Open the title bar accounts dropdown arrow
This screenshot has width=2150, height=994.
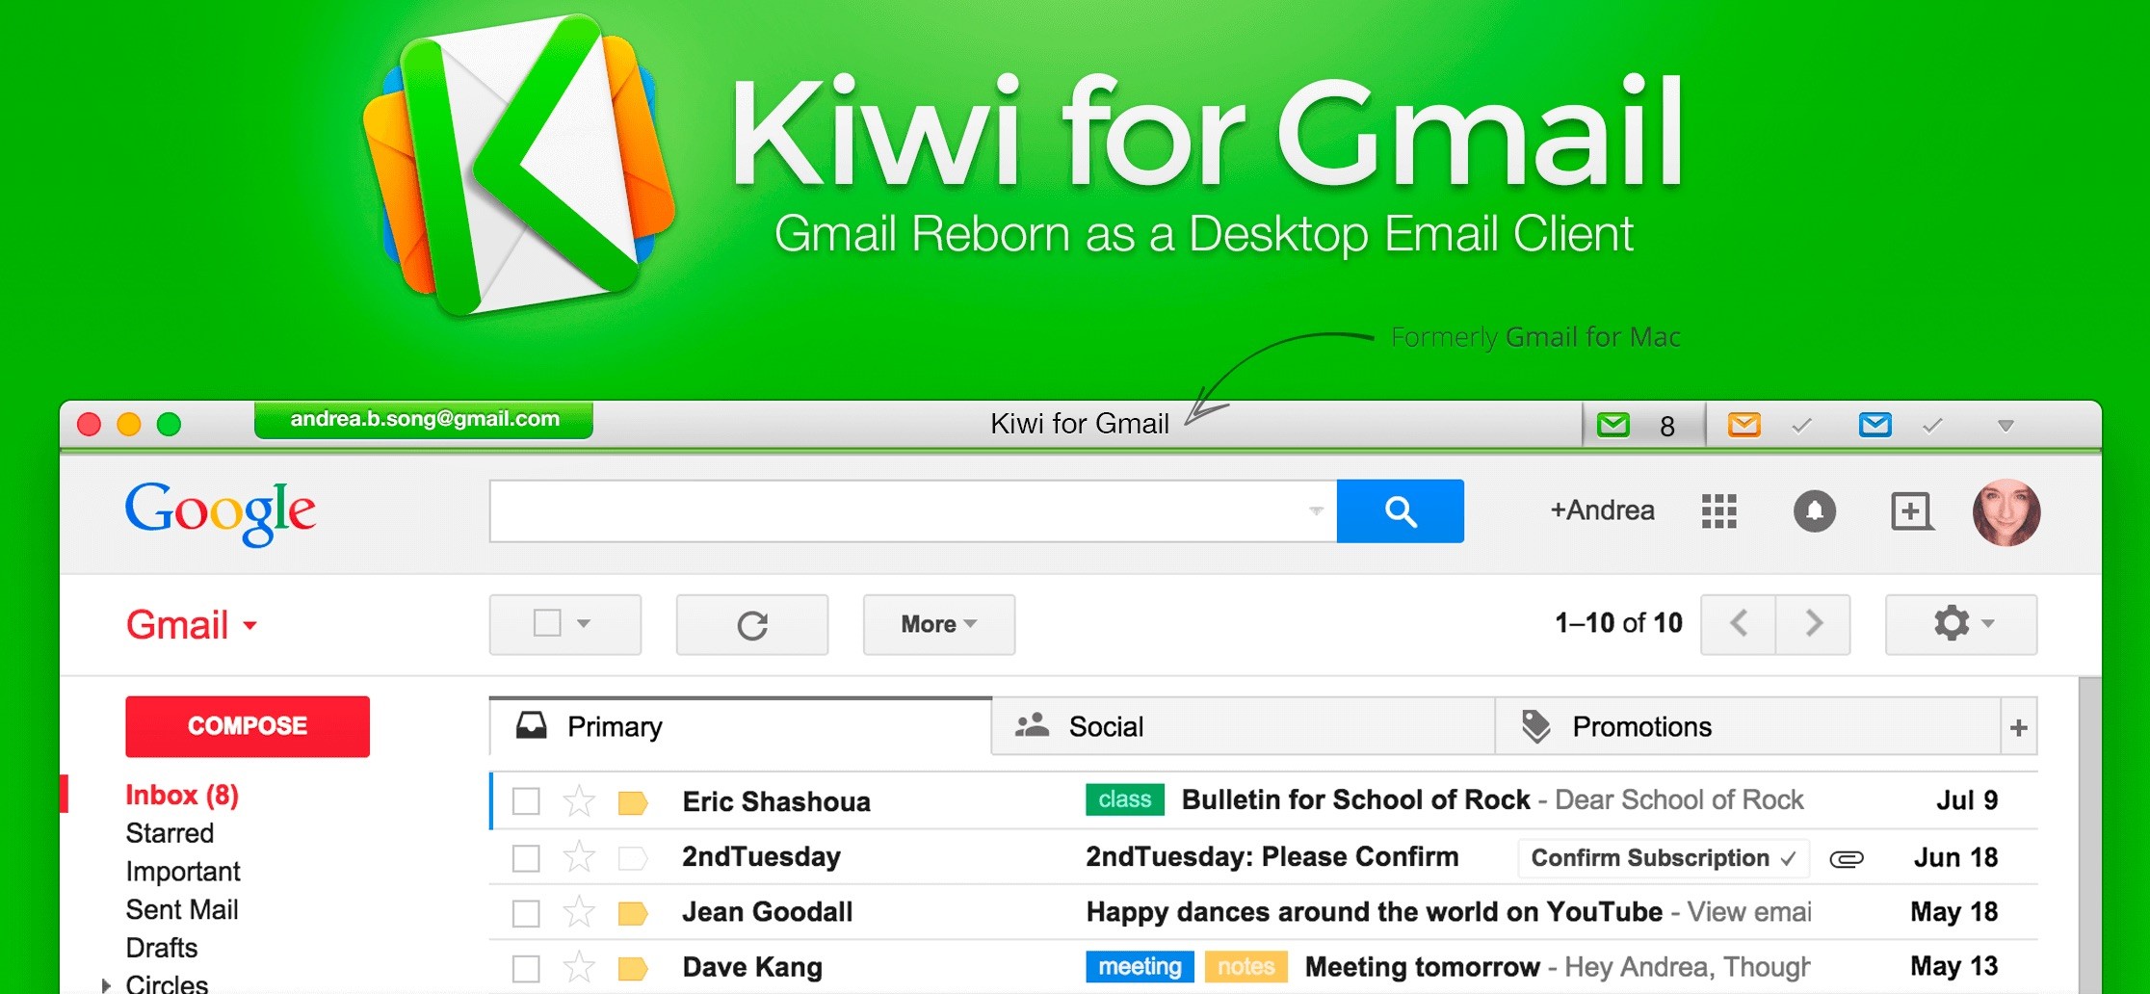[2006, 426]
